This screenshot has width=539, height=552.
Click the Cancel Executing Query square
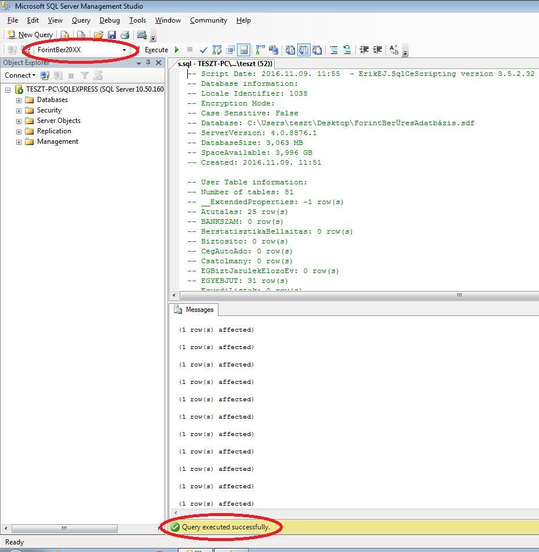click(190, 50)
